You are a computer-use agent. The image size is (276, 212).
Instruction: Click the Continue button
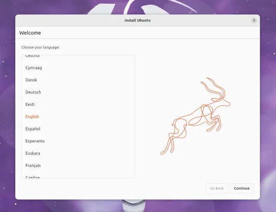[242, 188]
